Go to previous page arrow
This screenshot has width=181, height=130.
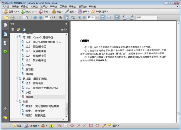coord(35,17)
